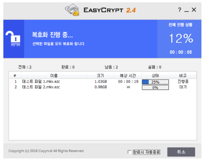Image resolution: width=204 pixels, height=161 pixels.
Task: Click the infinity estimated time symbol
Action: 128,87
